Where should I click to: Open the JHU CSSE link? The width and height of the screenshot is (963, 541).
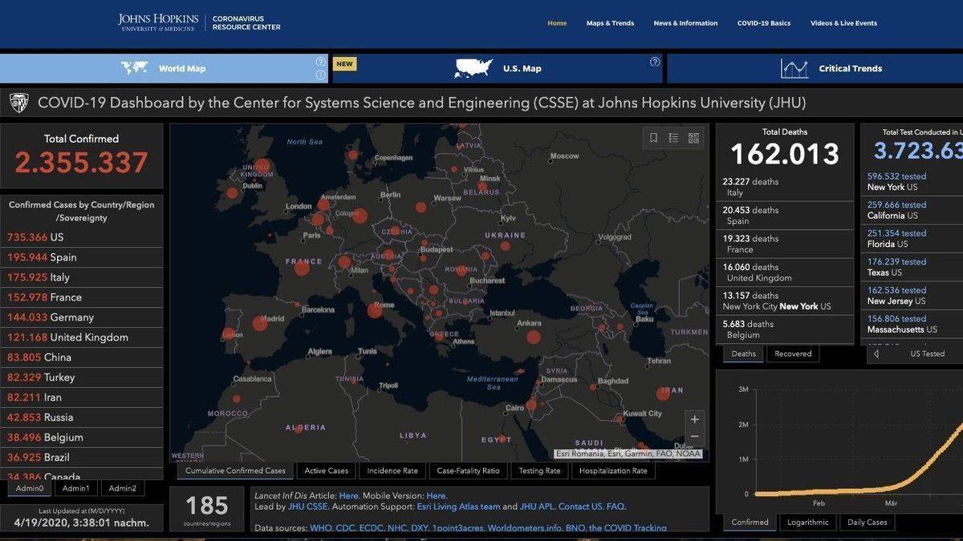pyautogui.click(x=309, y=507)
